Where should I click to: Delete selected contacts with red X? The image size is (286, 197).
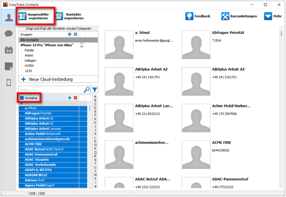point(76,98)
